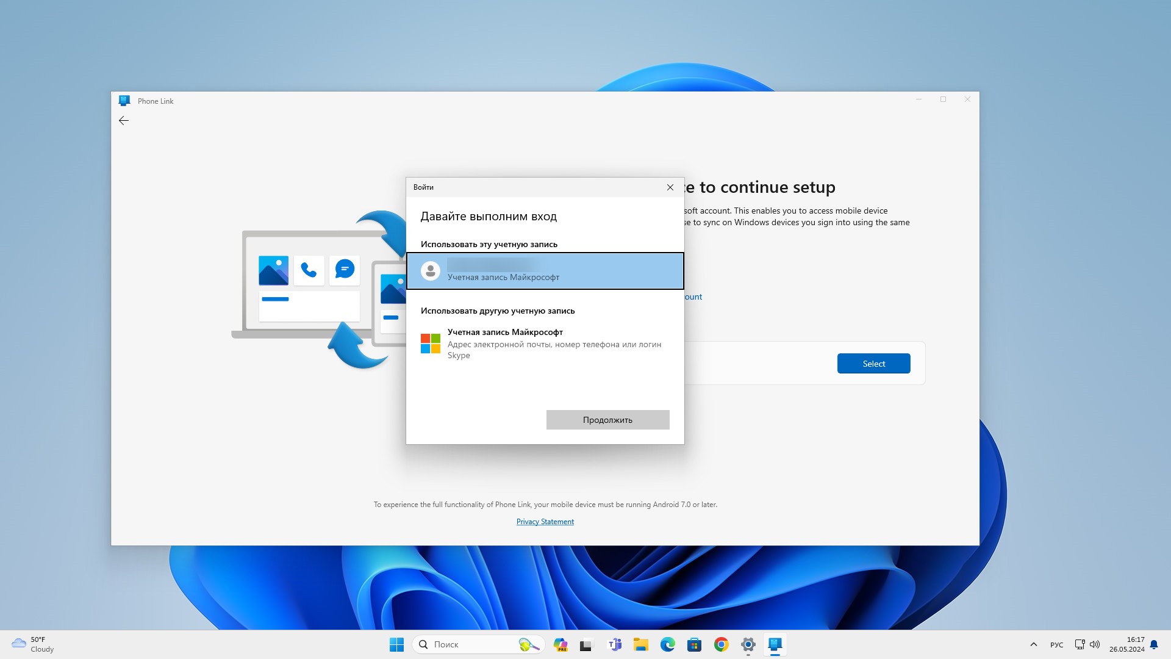Select the highlighted учетная запись entry
This screenshot has height=659, width=1171.
pyautogui.click(x=545, y=270)
